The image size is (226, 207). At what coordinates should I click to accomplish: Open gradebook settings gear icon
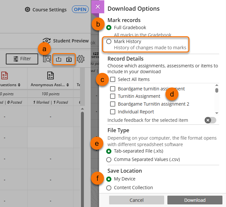click(81, 59)
